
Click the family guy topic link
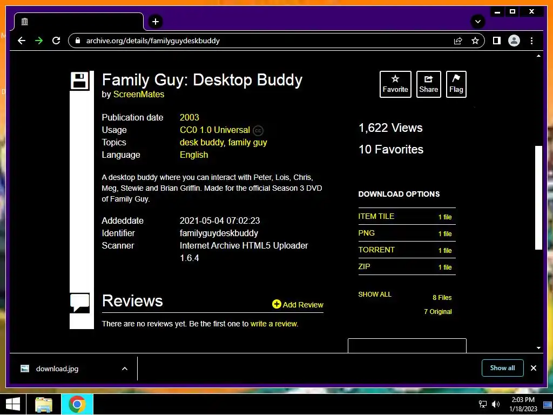247,142
